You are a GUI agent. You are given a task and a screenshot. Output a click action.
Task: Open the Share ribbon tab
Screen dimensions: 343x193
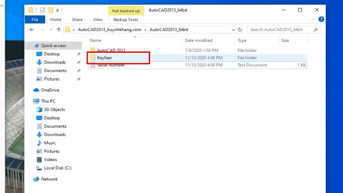pyautogui.click(x=77, y=19)
